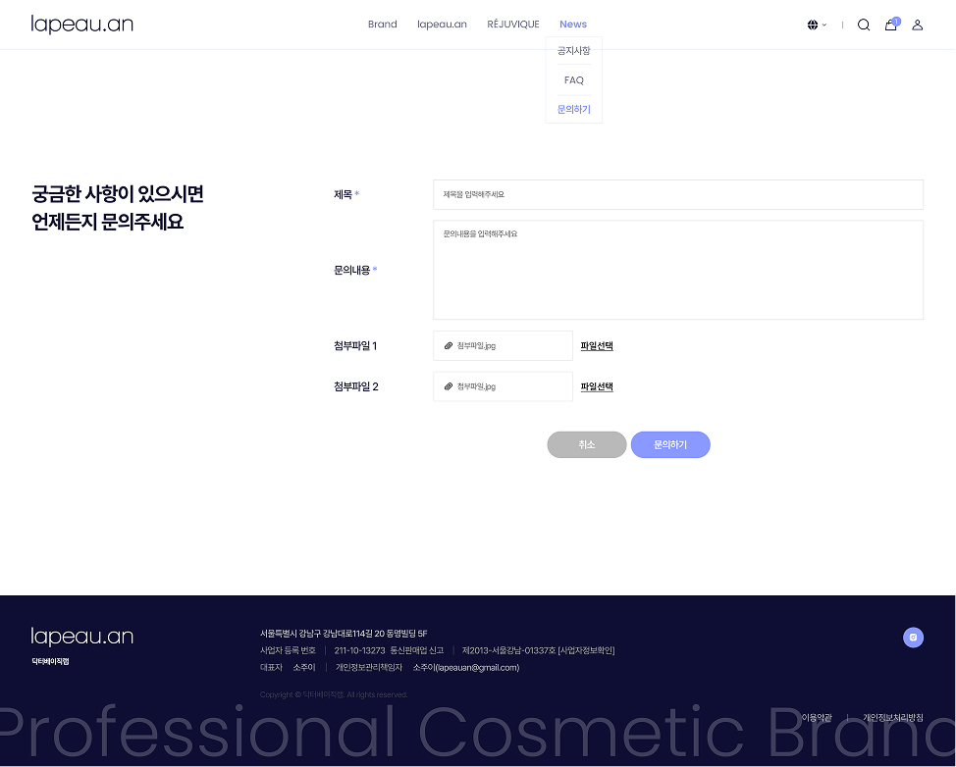Open the Brand menu item
This screenshot has height=767, width=956.
[x=382, y=25]
